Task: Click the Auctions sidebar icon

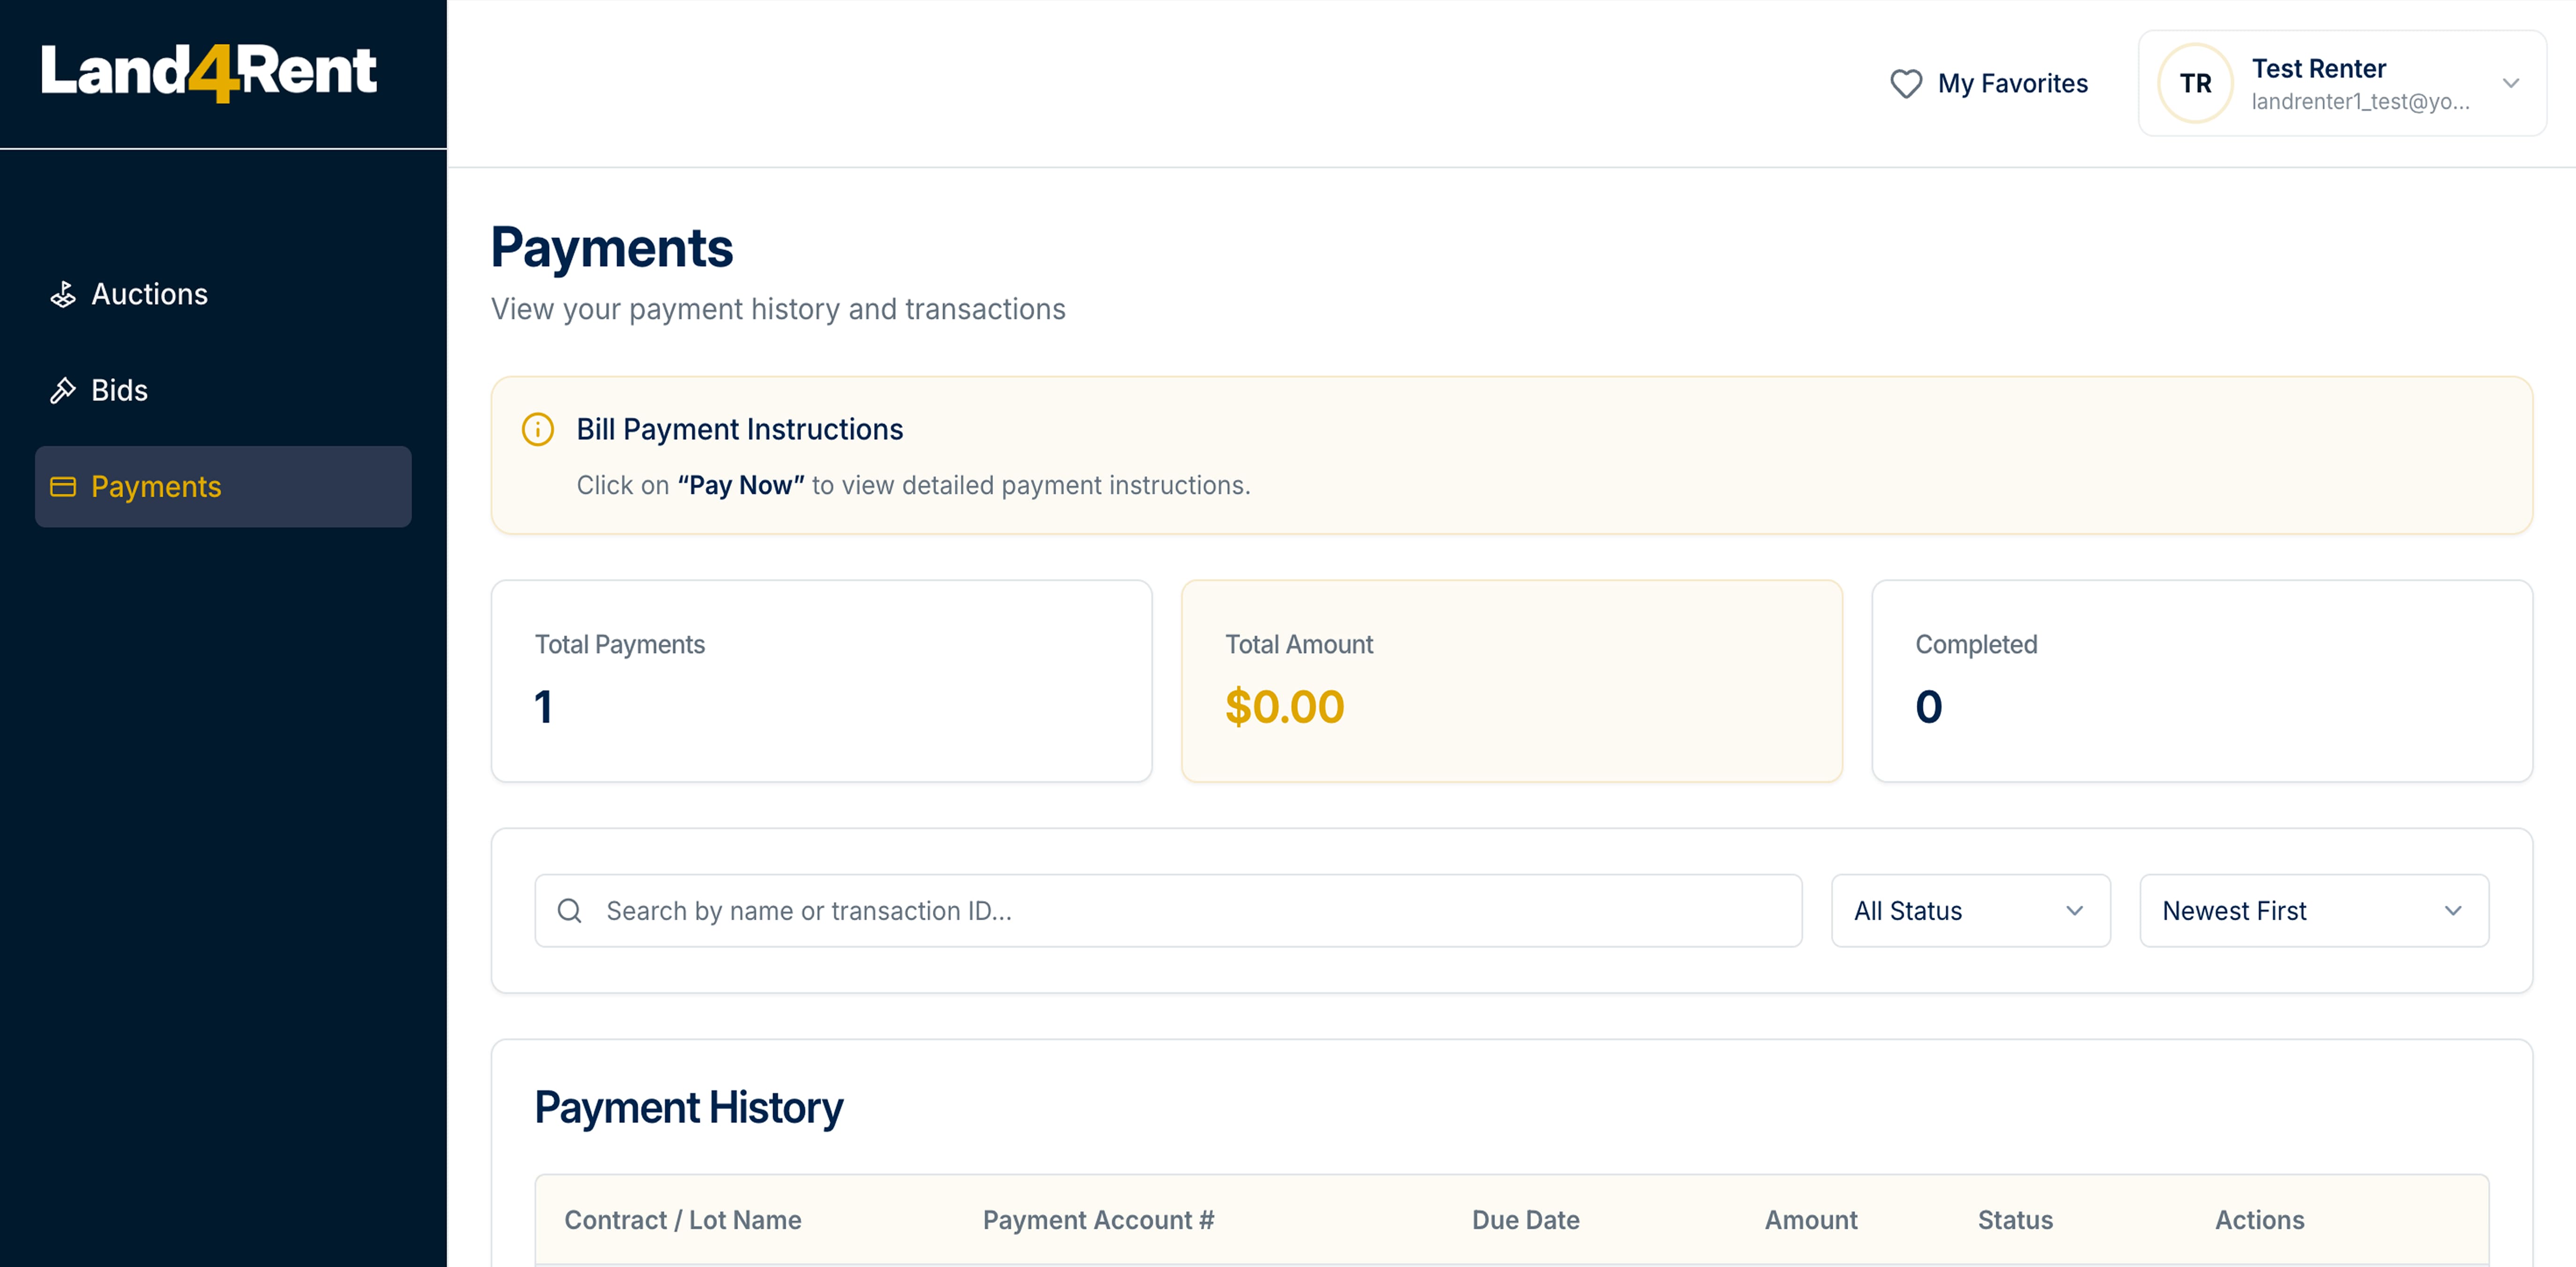Action: click(x=63, y=294)
